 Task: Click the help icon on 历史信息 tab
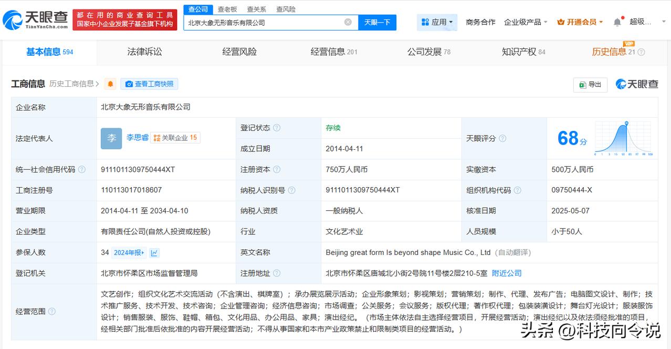tap(641, 52)
